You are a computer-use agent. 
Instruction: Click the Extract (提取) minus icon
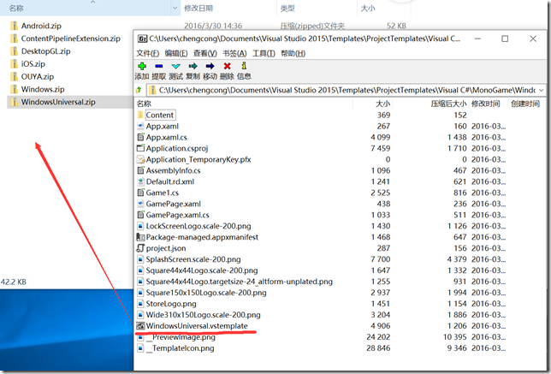coord(158,66)
